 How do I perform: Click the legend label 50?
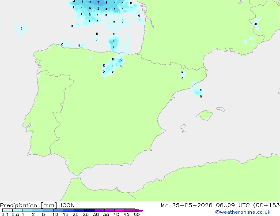coord(137,214)
